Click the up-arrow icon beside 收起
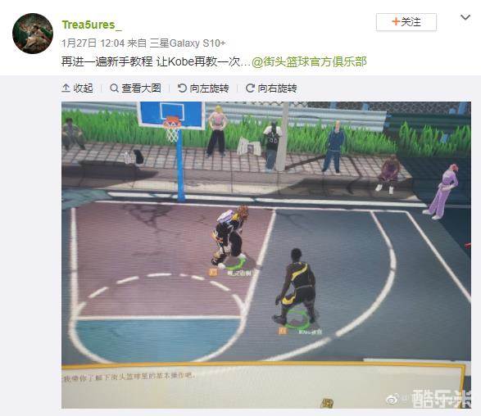Viewport: 481px width, 416px height. tap(66, 88)
